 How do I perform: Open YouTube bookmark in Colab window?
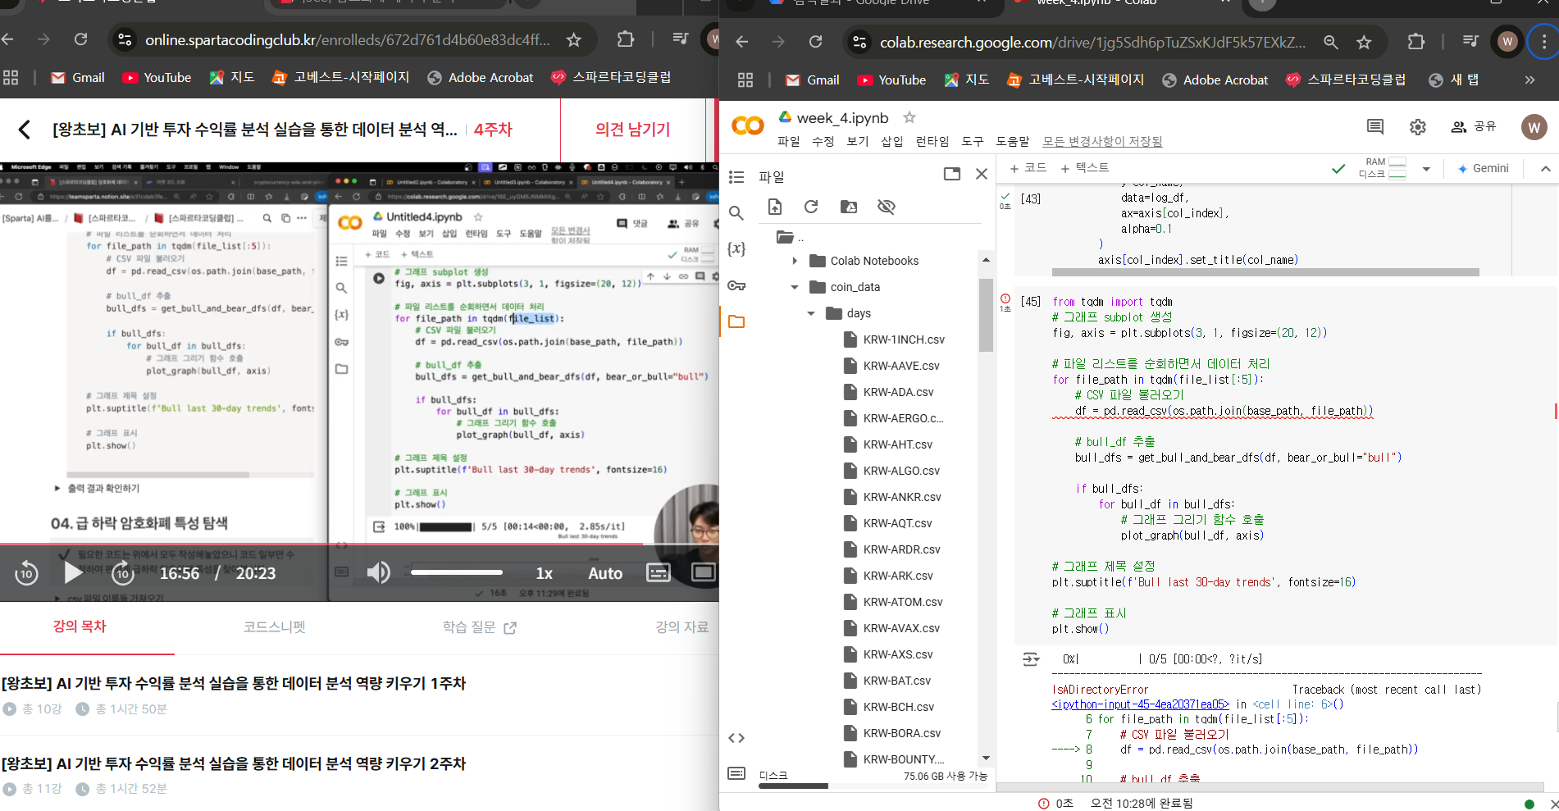click(x=891, y=80)
